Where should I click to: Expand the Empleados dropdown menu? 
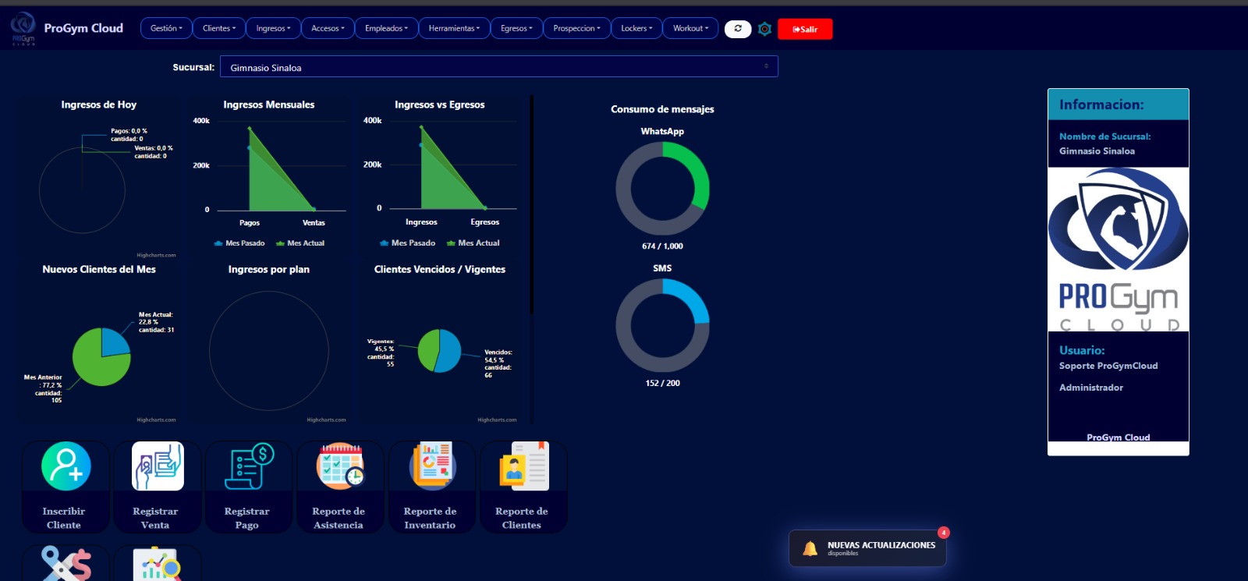coord(386,28)
